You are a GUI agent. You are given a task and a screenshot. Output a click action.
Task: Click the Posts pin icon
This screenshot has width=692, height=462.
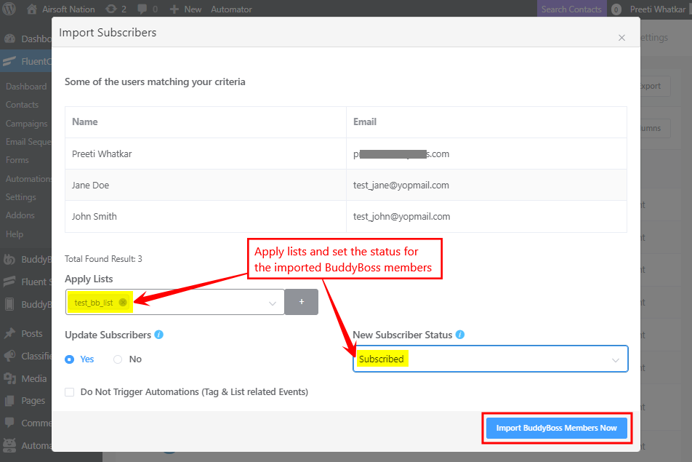(9, 333)
